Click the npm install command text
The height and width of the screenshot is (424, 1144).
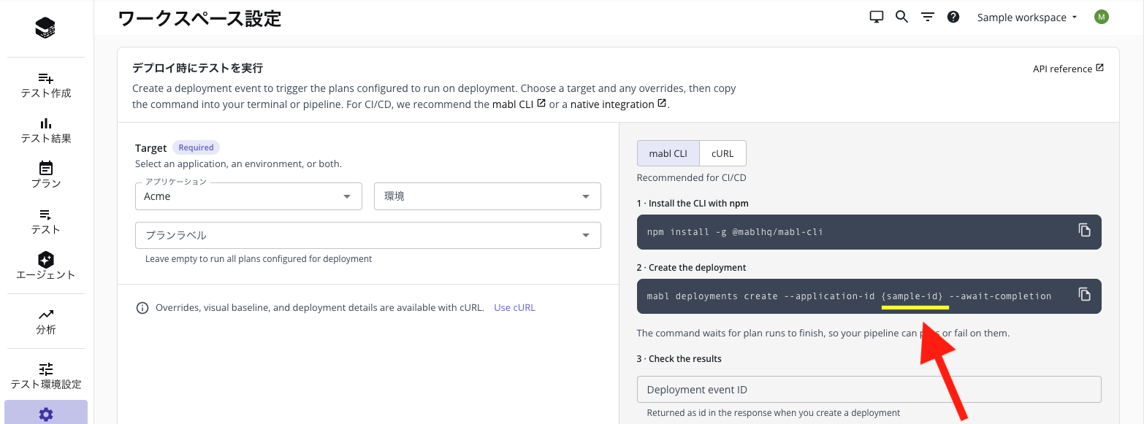click(x=735, y=232)
